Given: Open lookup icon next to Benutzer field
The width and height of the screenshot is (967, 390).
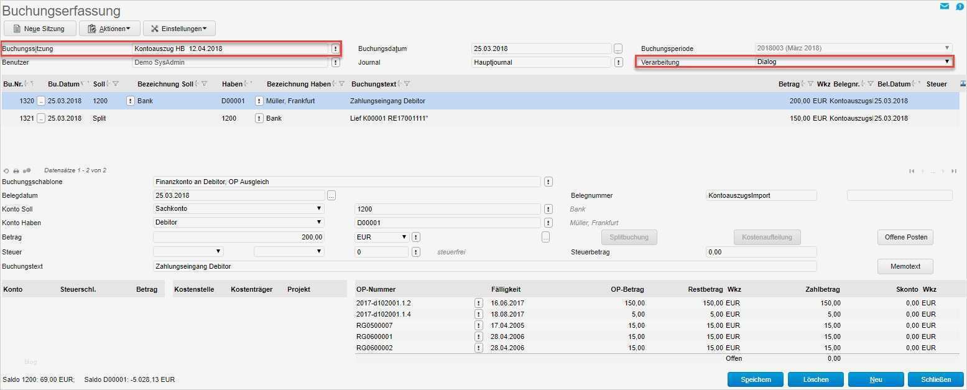Looking at the screenshot, I should 336,62.
